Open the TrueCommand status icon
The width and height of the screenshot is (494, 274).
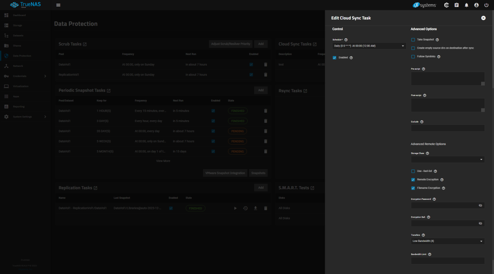[447, 5]
